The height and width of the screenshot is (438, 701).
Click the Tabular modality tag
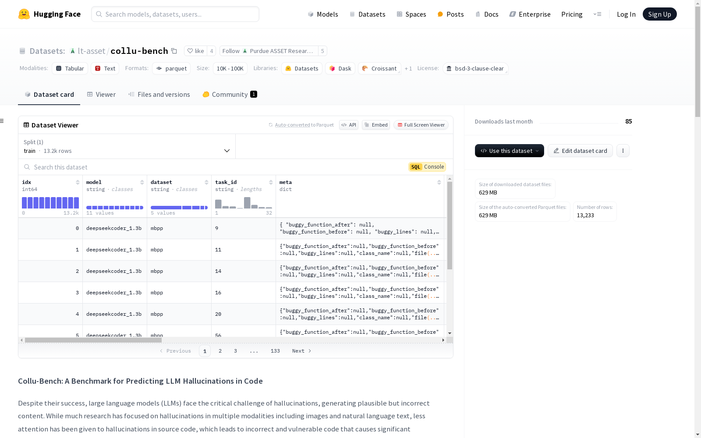pos(70,68)
